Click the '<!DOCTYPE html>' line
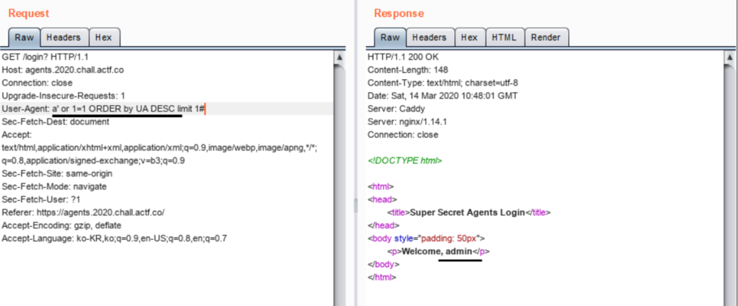The width and height of the screenshot is (738, 306). click(405, 160)
